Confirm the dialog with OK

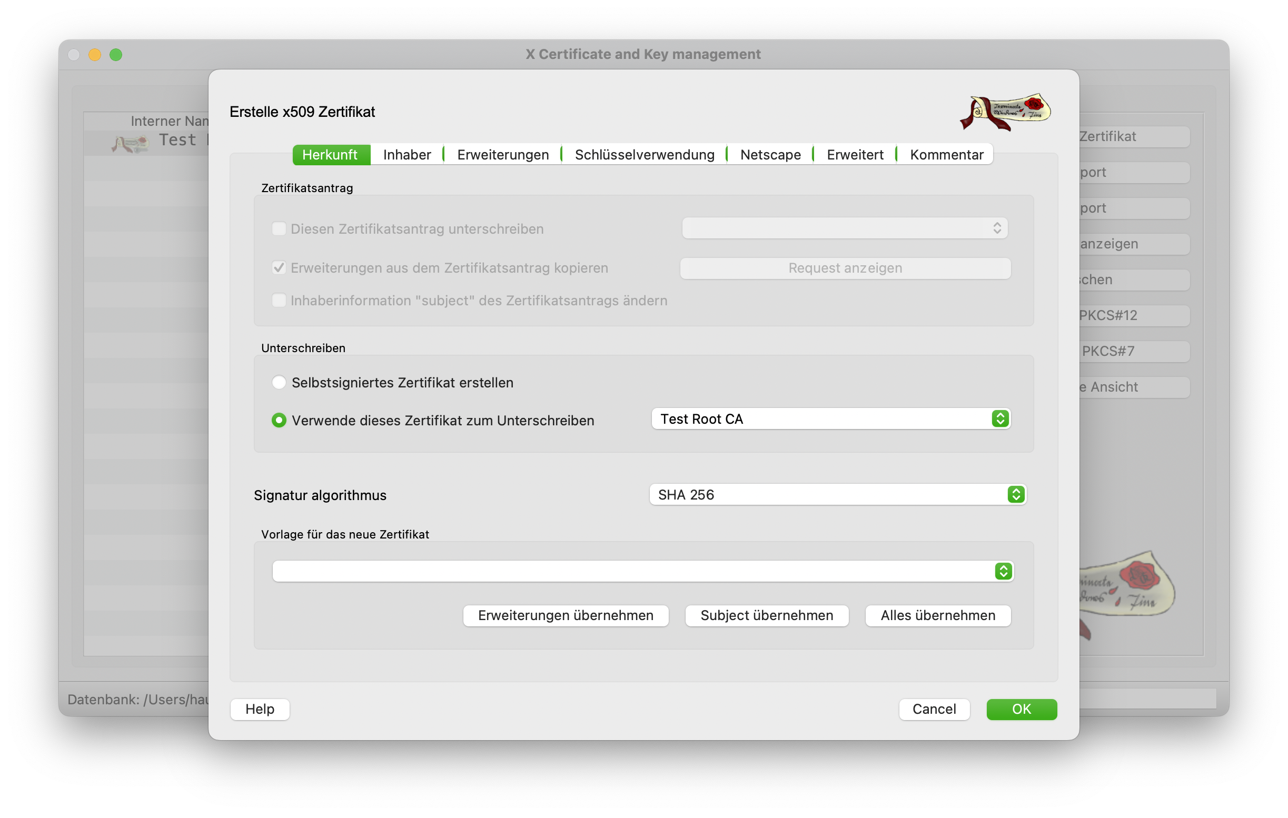click(x=1021, y=709)
